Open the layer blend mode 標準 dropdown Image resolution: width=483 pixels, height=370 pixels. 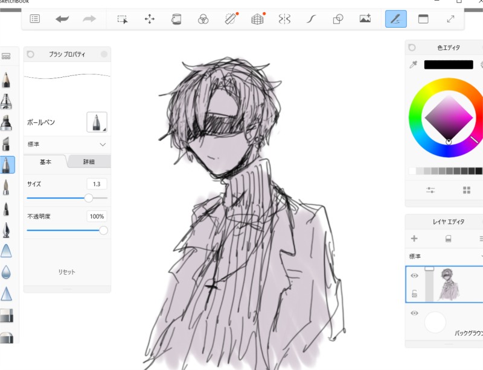click(x=446, y=256)
